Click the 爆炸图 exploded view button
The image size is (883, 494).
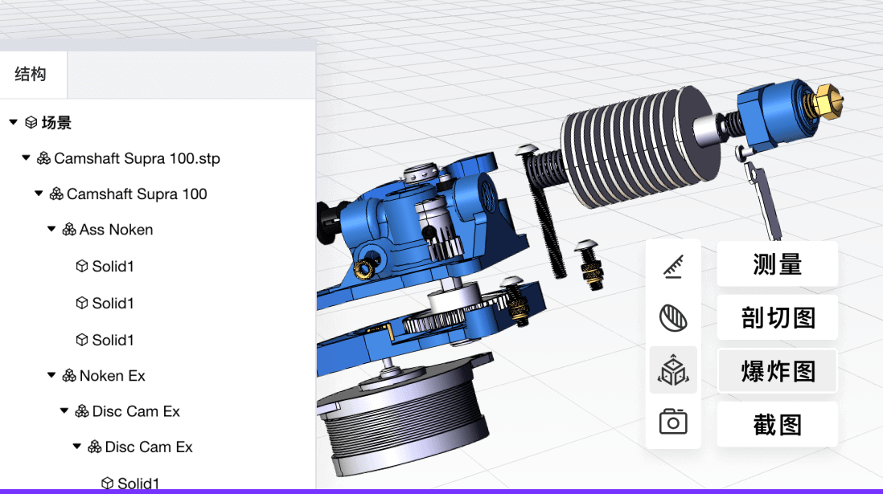[777, 370]
